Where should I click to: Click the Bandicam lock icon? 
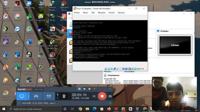tap(79, 89)
